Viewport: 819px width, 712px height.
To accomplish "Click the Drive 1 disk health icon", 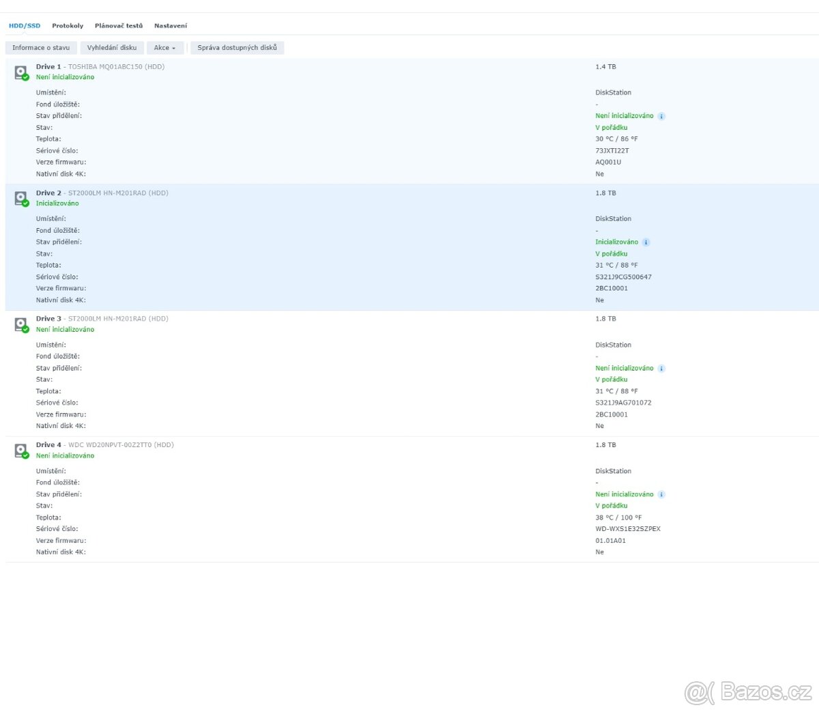I will (x=21, y=72).
